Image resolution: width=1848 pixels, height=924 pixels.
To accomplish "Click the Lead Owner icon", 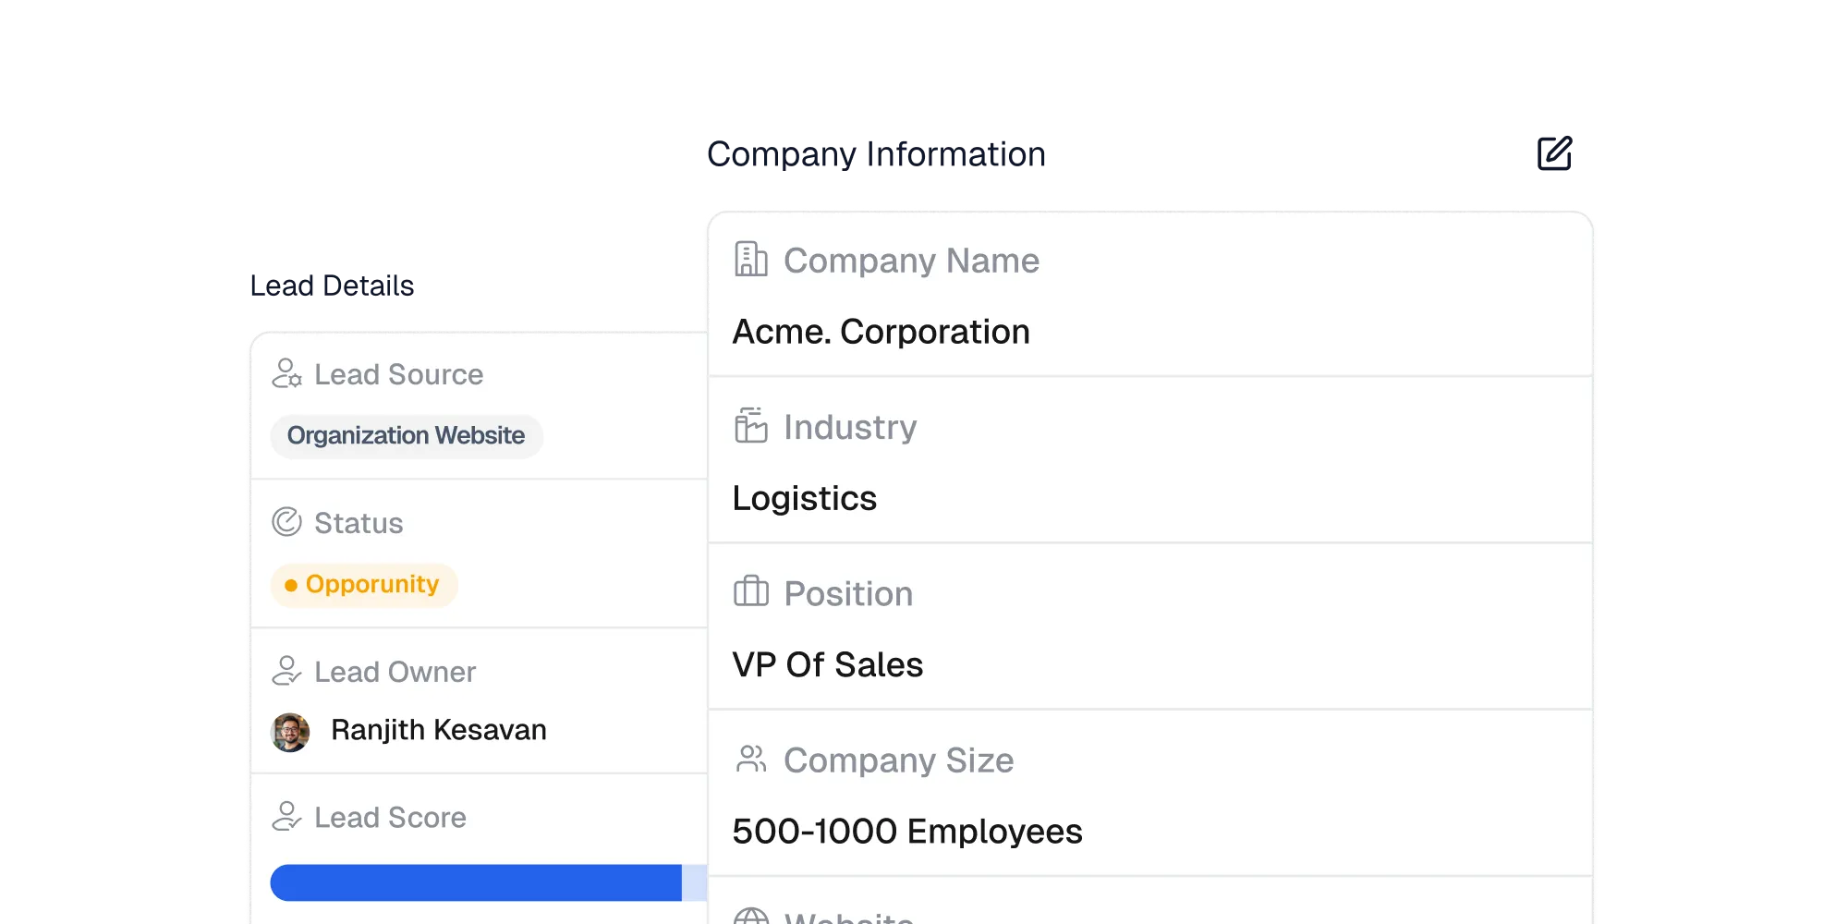I will point(287,670).
